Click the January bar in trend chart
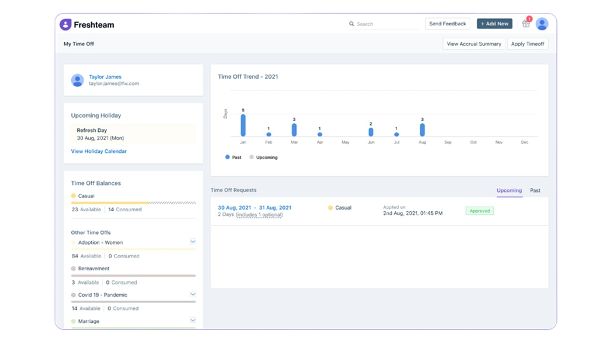 (x=243, y=125)
